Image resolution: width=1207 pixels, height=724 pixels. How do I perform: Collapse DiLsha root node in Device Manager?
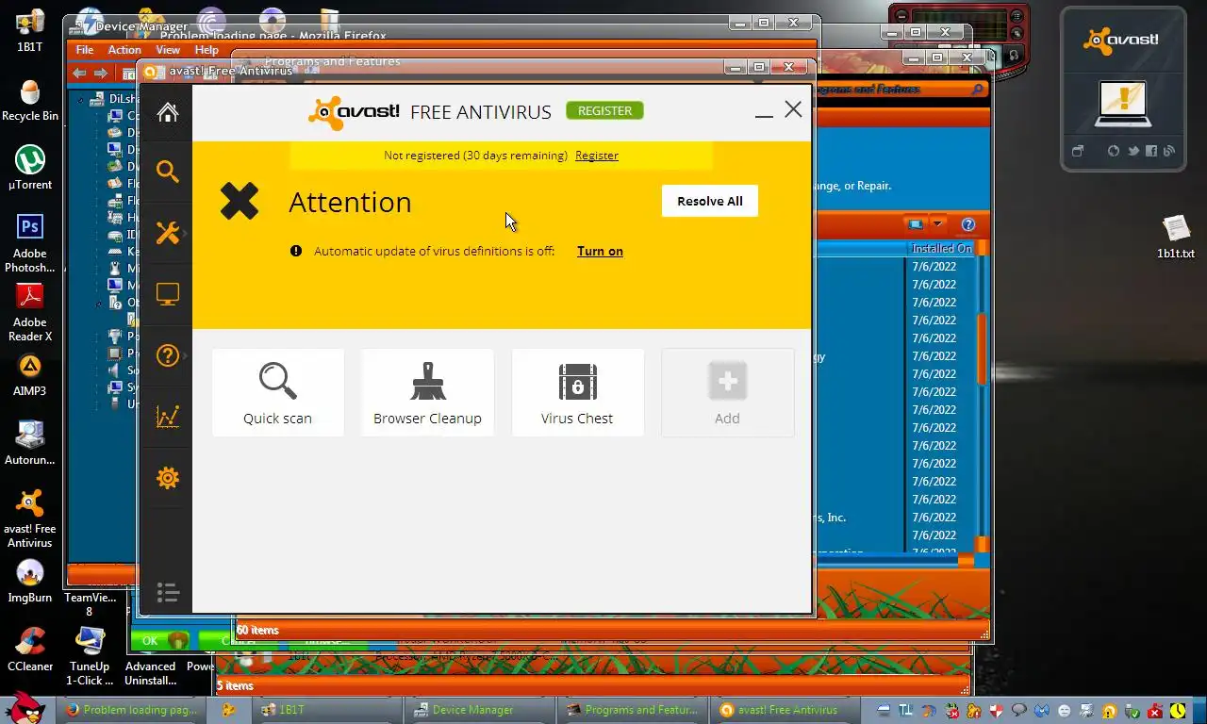[81, 99]
